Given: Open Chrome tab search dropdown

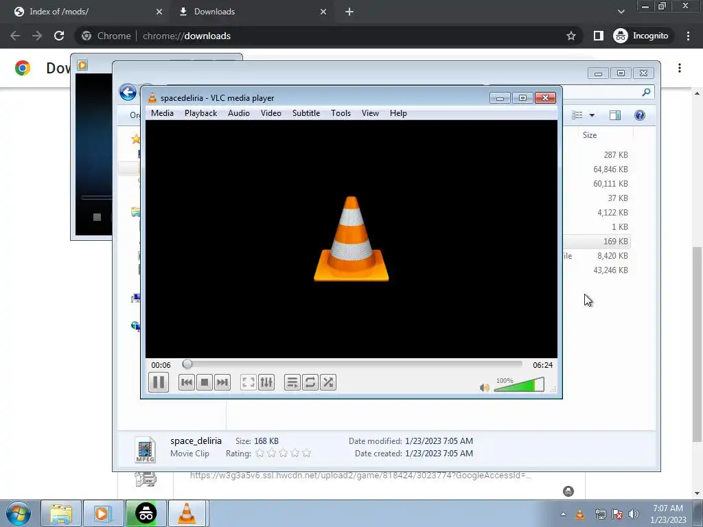Looking at the screenshot, I should pyautogui.click(x=621, y=12).
